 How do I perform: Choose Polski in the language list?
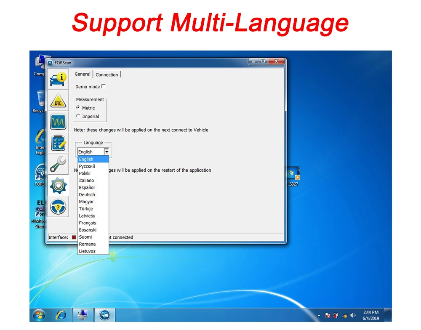(93, 173)
